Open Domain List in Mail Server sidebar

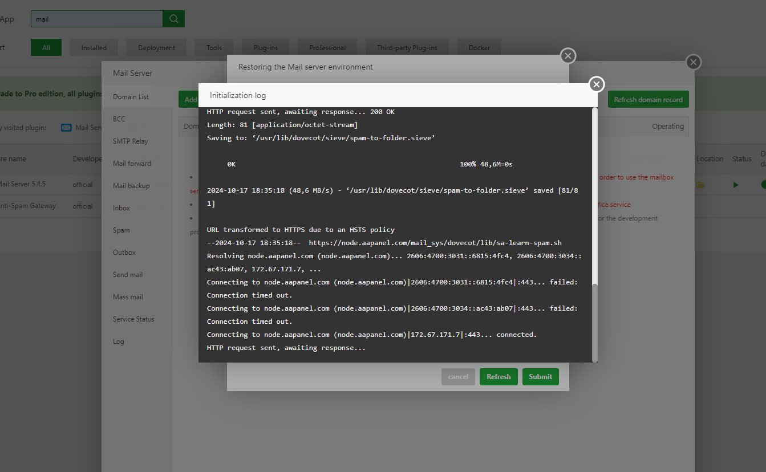point(137,97)
